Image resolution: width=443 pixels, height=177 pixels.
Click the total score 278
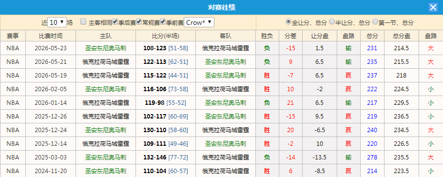click(x=372, y=157)
